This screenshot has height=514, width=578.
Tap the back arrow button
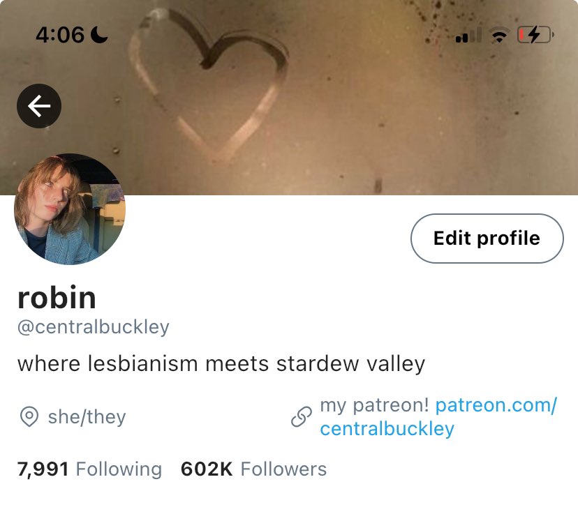39,106
